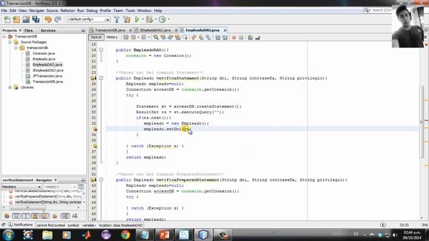429x241 pixels.
Task: Click the Undo toolbar icon
Action: [x=48, y=19]
